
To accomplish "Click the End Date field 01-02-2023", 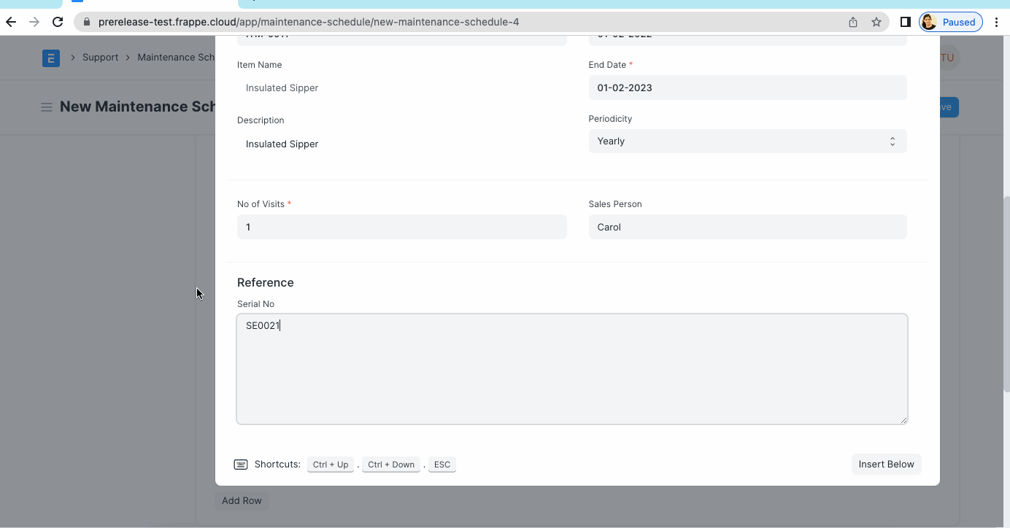I will point(747,88).
